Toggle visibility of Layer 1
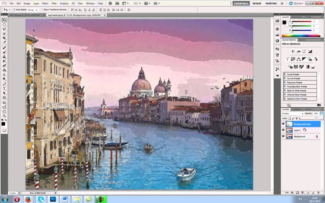Image resolution: width=325 pixels, height=203 pixels. [x=283, y=130]
